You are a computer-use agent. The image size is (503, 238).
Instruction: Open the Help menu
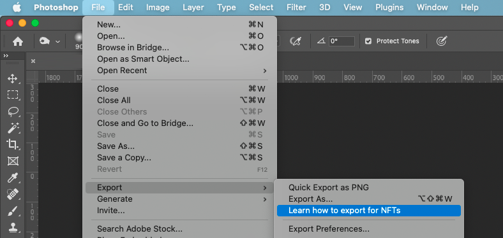pyautogui.click(x=469, y=8)
